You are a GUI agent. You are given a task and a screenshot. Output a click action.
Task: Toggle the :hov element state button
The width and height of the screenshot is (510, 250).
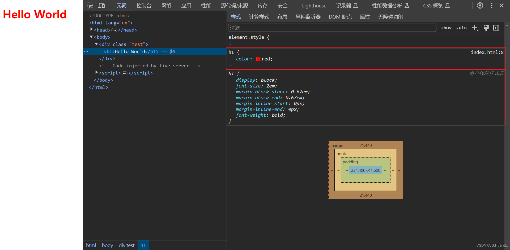coord(446,28)
